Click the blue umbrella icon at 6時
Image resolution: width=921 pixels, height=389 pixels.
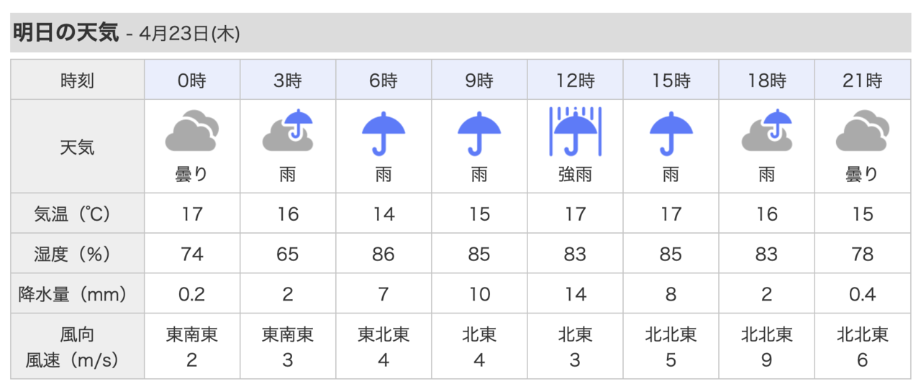tap(384, 133)
